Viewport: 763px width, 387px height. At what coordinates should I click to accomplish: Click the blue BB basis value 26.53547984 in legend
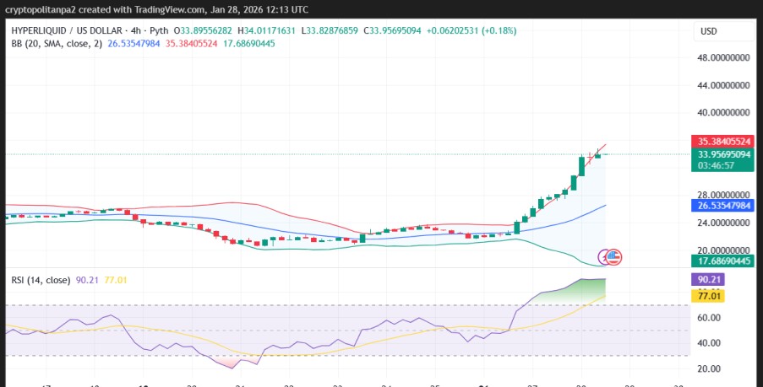pos(134,44)
